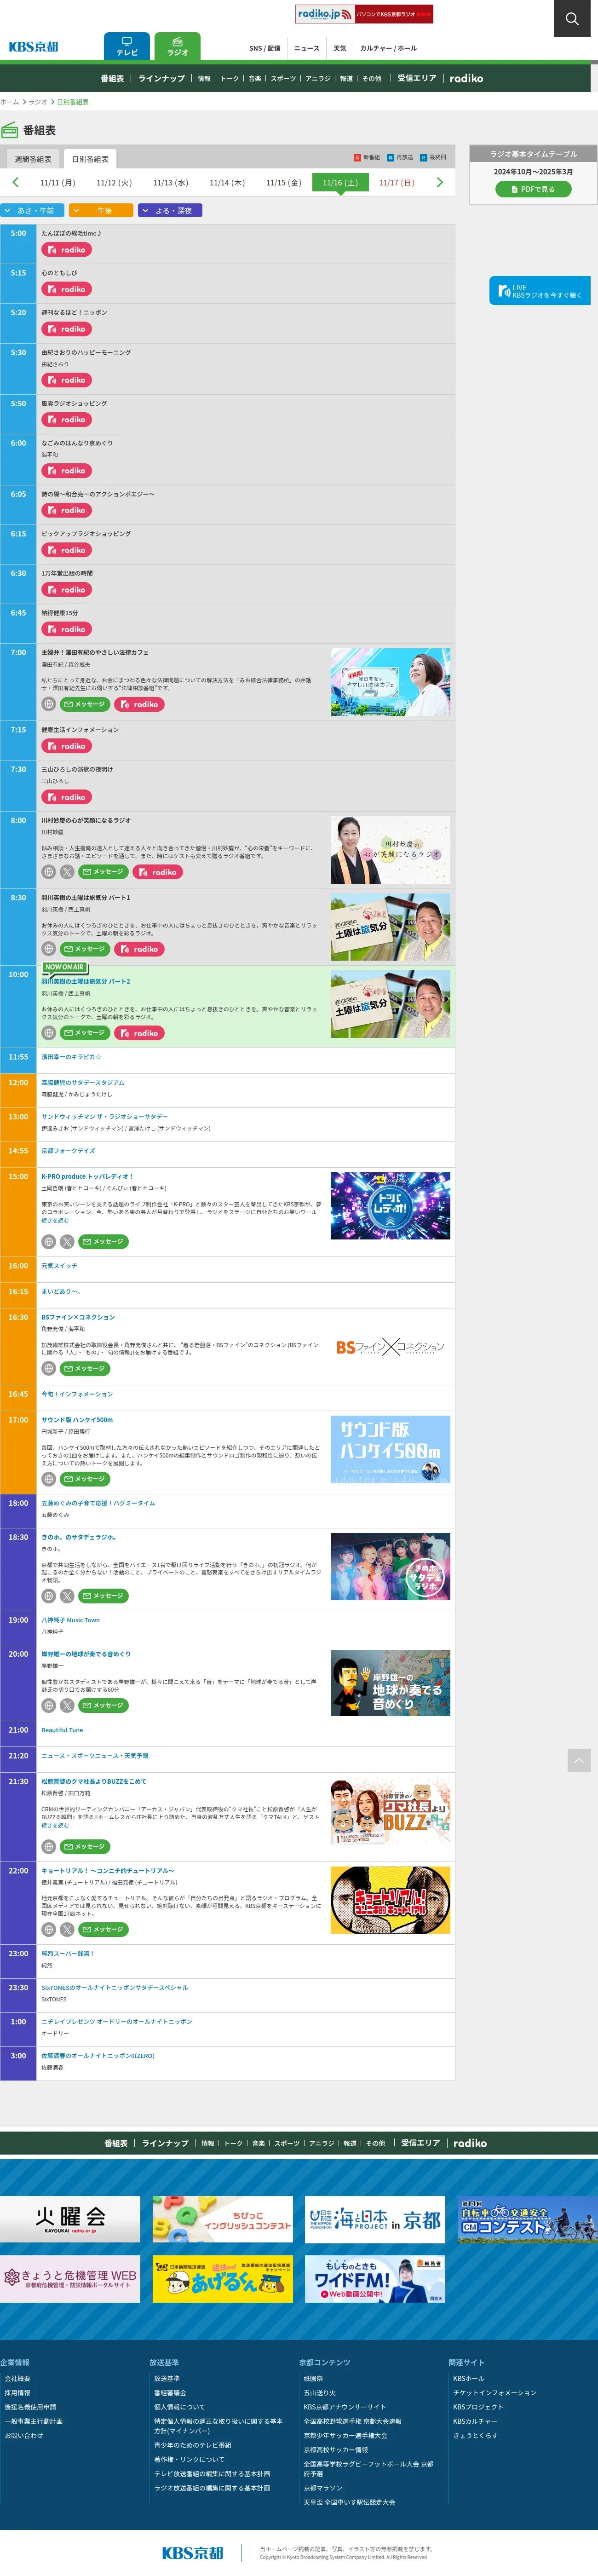Image resolution: width=598 pixels, height=2576 pixels.
Task: Jump to the あさ・午前 section
Action: pyautogui.click(x=33, y=210)
